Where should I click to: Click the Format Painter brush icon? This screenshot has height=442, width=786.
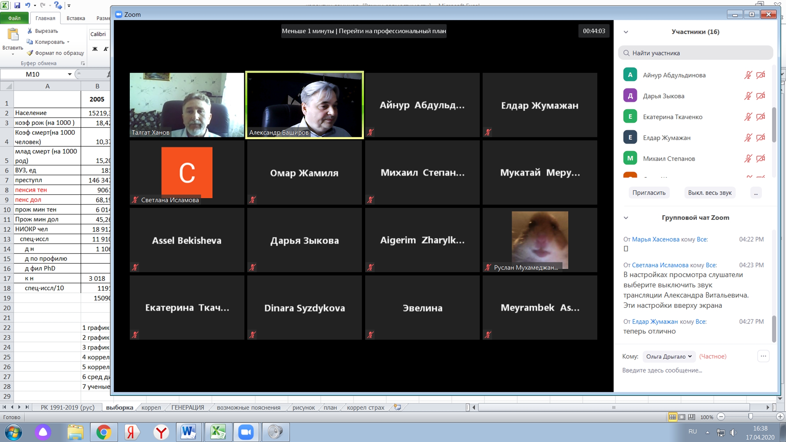30,53
